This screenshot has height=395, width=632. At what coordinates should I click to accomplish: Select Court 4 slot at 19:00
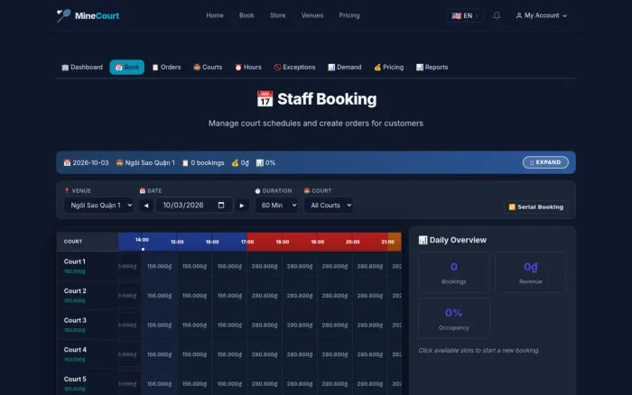click(335, 354)
